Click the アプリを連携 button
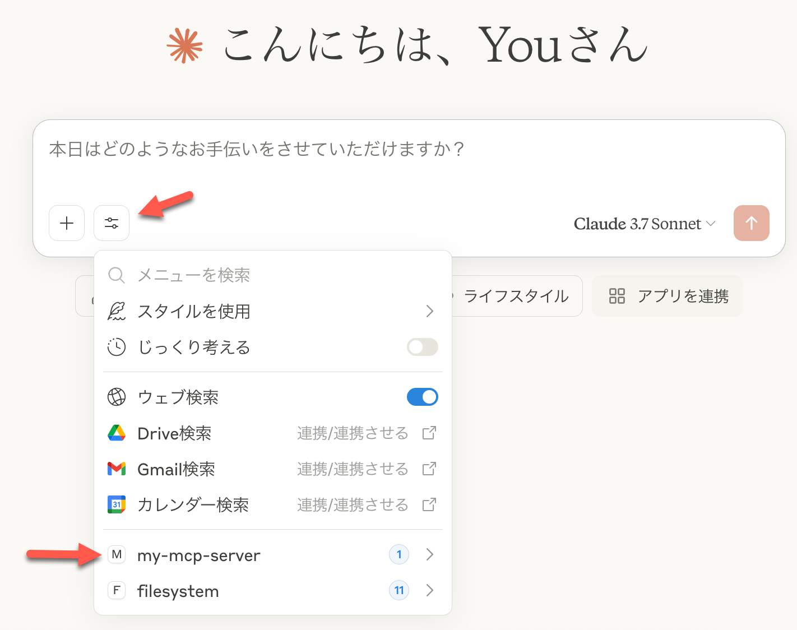 pos(667,296)
